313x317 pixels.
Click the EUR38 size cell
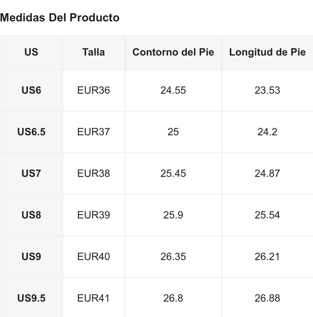click(94, 173)
